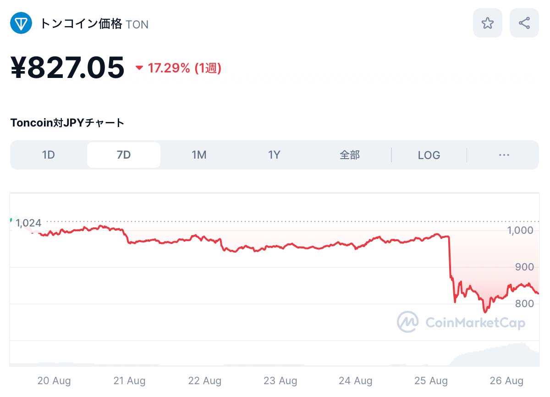Screen dimensions: 550x397
Task: Click the TON ticker symbol label
Action: pyautogui.click(x=137, y=24)
